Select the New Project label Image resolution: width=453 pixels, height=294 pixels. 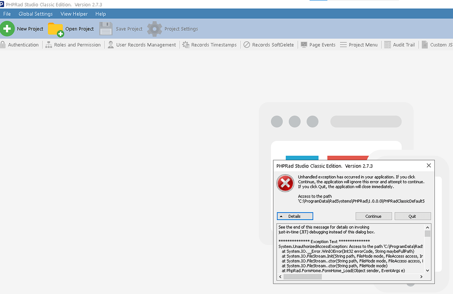[30, 29]
